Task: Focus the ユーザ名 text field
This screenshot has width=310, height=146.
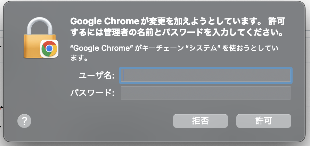Action: click(x=206, y=75)
